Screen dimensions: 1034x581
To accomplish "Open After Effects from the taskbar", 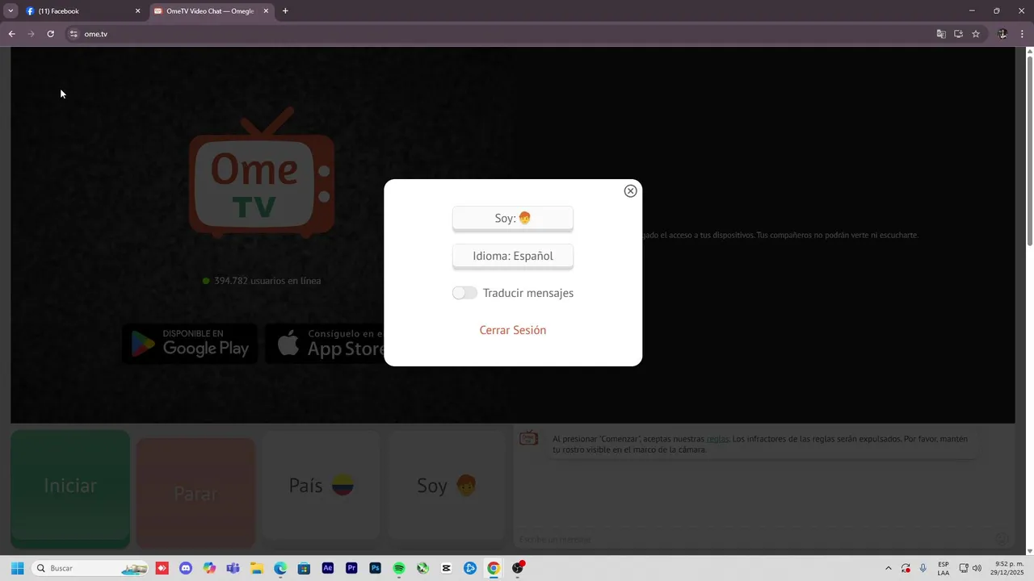I will (x=327, y=568).
